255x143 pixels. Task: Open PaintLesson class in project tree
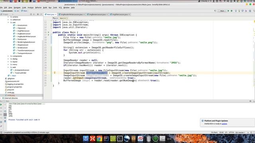(x=22, y=39)
